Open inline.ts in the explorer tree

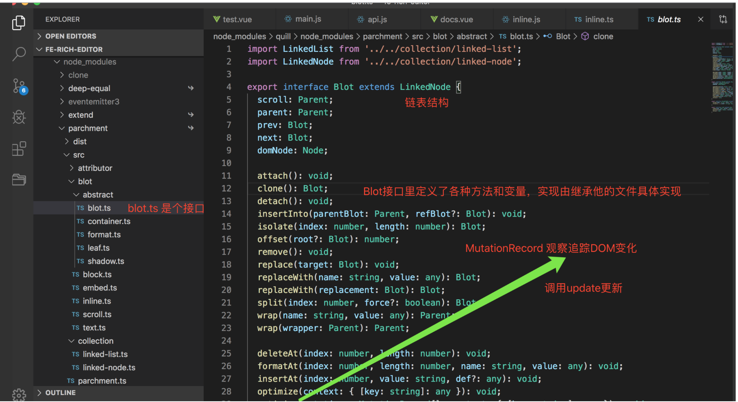pos(118,301)
